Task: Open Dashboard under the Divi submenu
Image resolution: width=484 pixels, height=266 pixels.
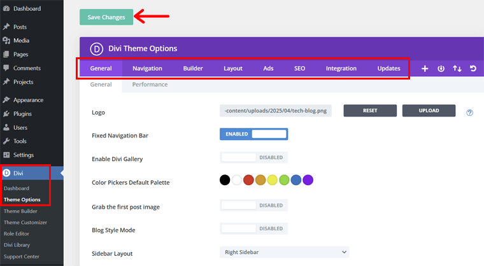Action: click(x=17, y=188)
